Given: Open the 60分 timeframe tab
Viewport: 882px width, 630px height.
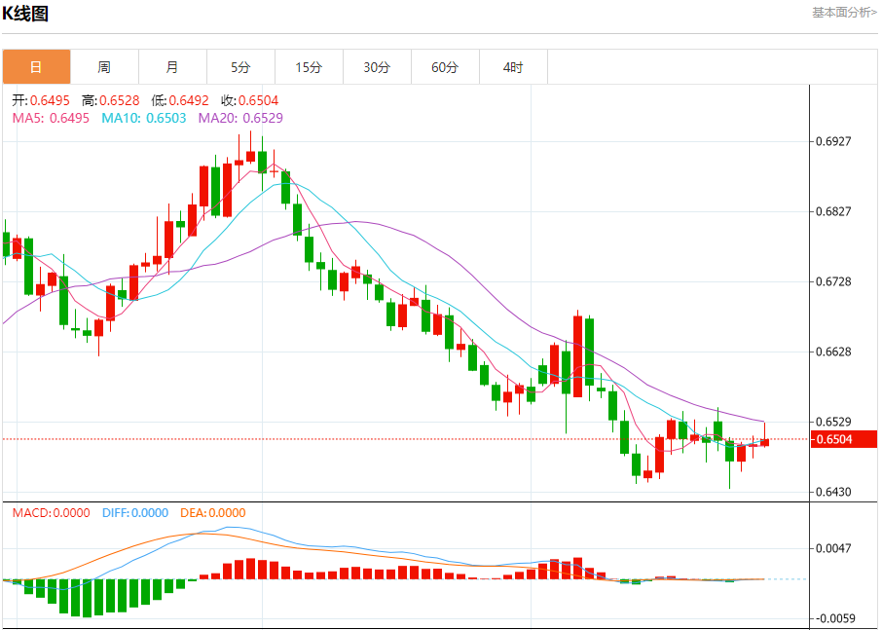Looking at the screenshot, I should tap(445, 67).
